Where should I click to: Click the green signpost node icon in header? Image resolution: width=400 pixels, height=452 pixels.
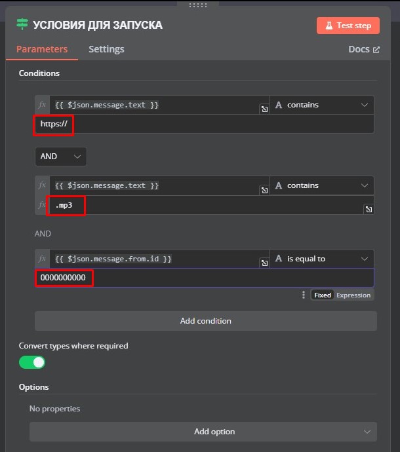point(22,24)
